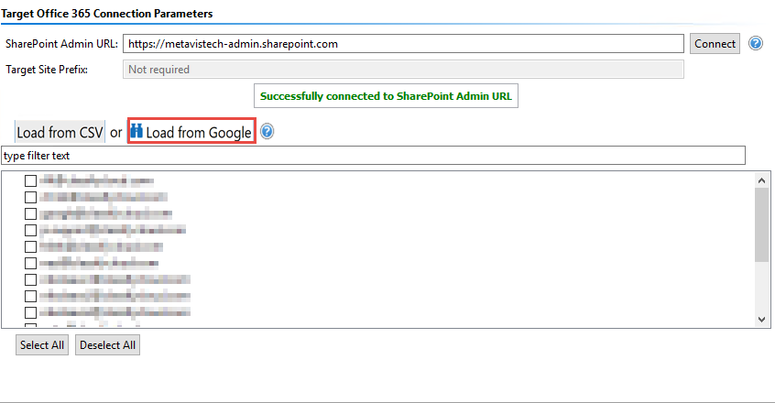Check the second checkbox in the list
Screen dimensions: 775x403
30,197
